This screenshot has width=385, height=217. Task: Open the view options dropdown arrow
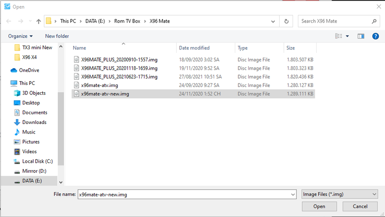click(x=347, y=36)
